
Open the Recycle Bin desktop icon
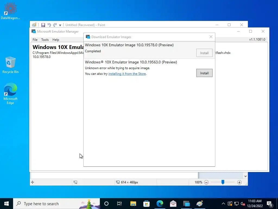[11, 65]
